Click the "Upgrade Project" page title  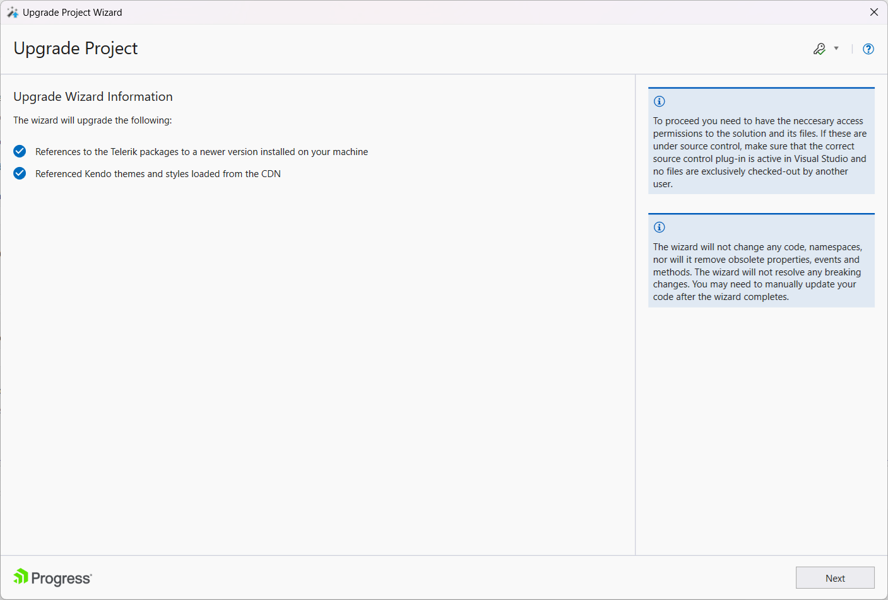click(x=76, y=49)
